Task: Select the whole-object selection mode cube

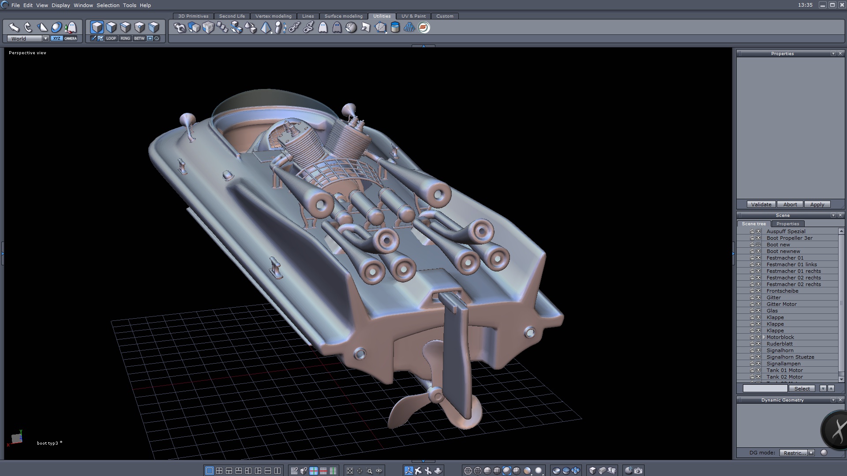Action: point(97,27)
